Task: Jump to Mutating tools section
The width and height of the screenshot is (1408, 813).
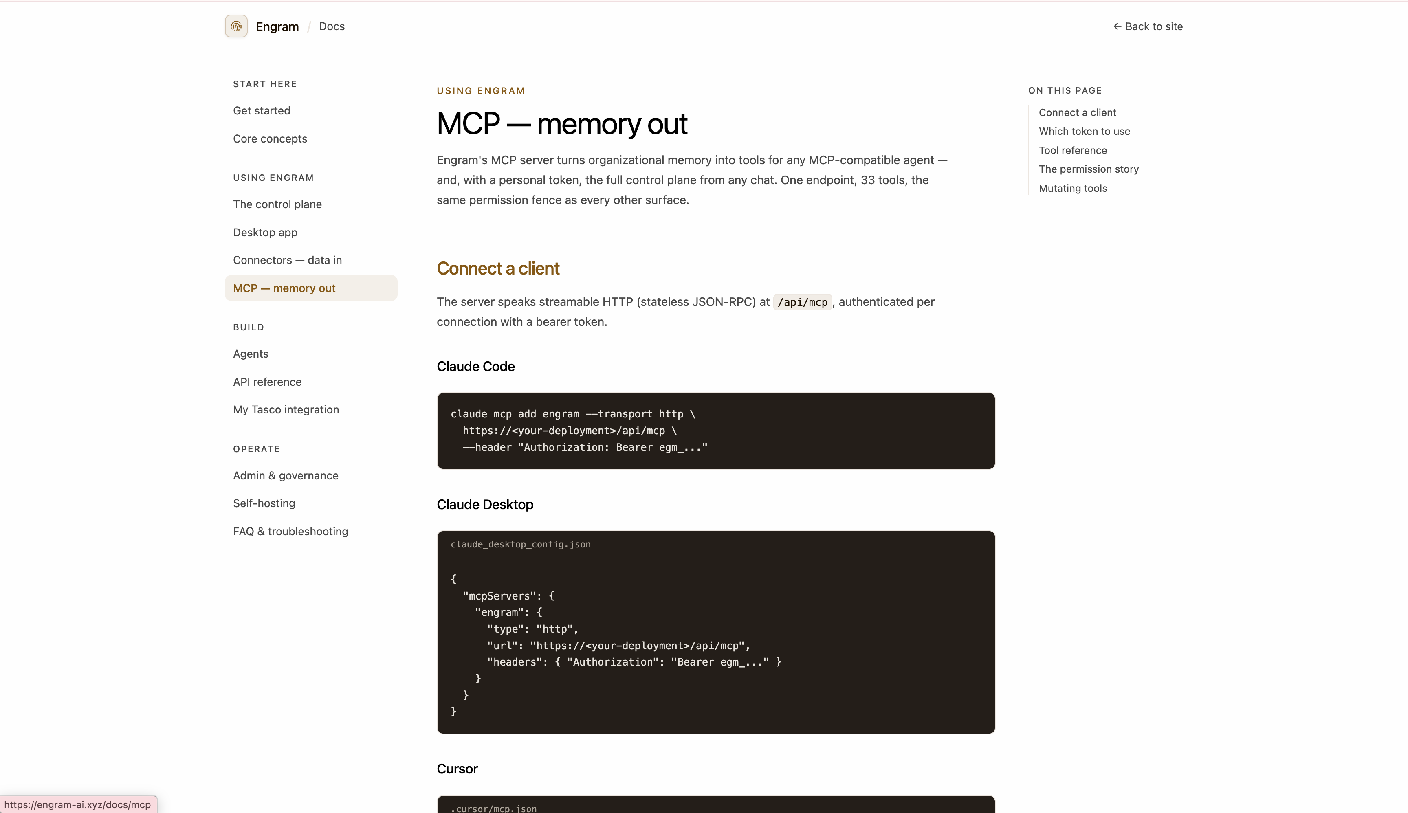Action: [1073, 188]
